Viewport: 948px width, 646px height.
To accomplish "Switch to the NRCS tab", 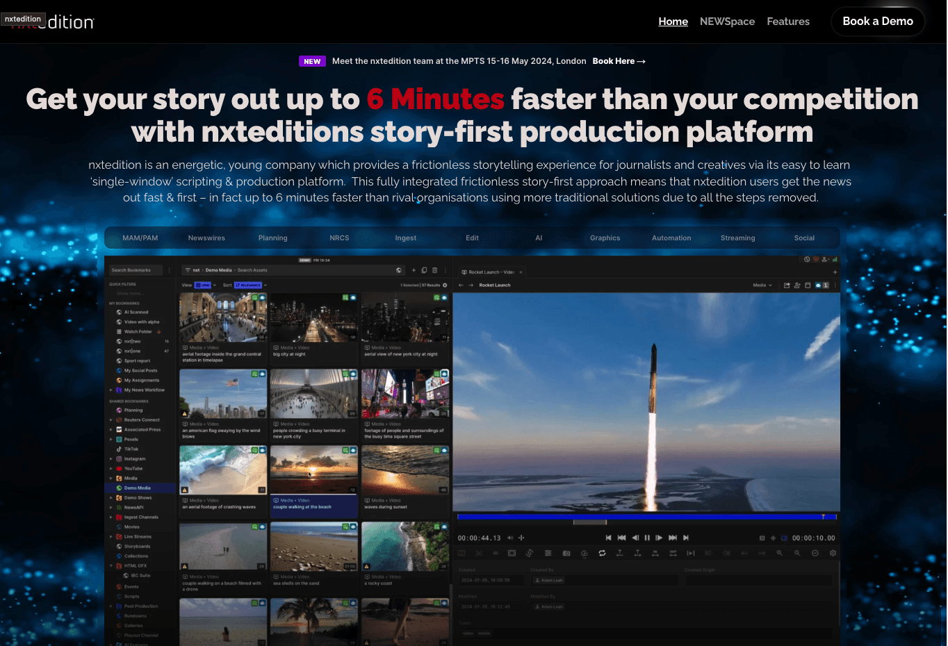I will pyautogui.click(x=339, y=238).
